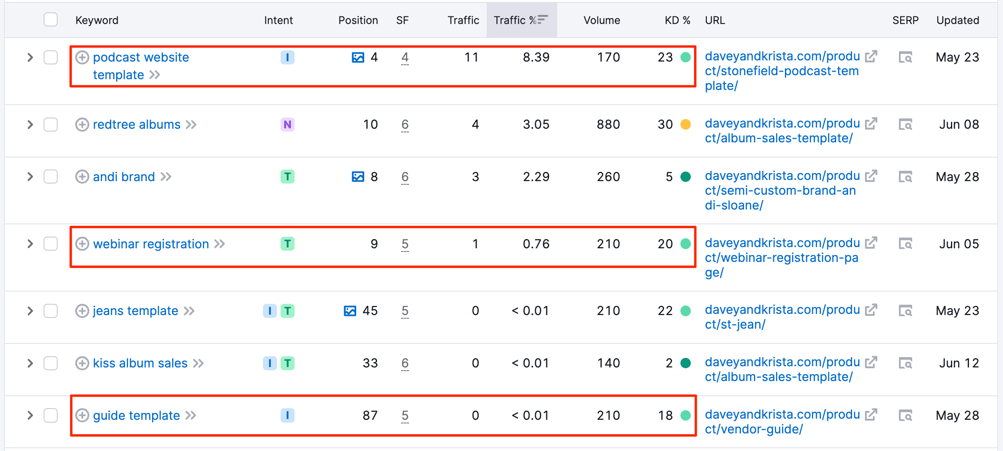Expand the guide template row

pos(30,416)
